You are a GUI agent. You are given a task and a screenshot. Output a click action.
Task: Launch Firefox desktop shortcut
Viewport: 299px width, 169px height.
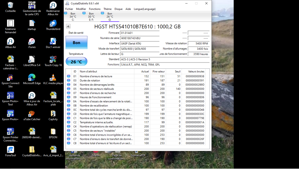[96, 154]
